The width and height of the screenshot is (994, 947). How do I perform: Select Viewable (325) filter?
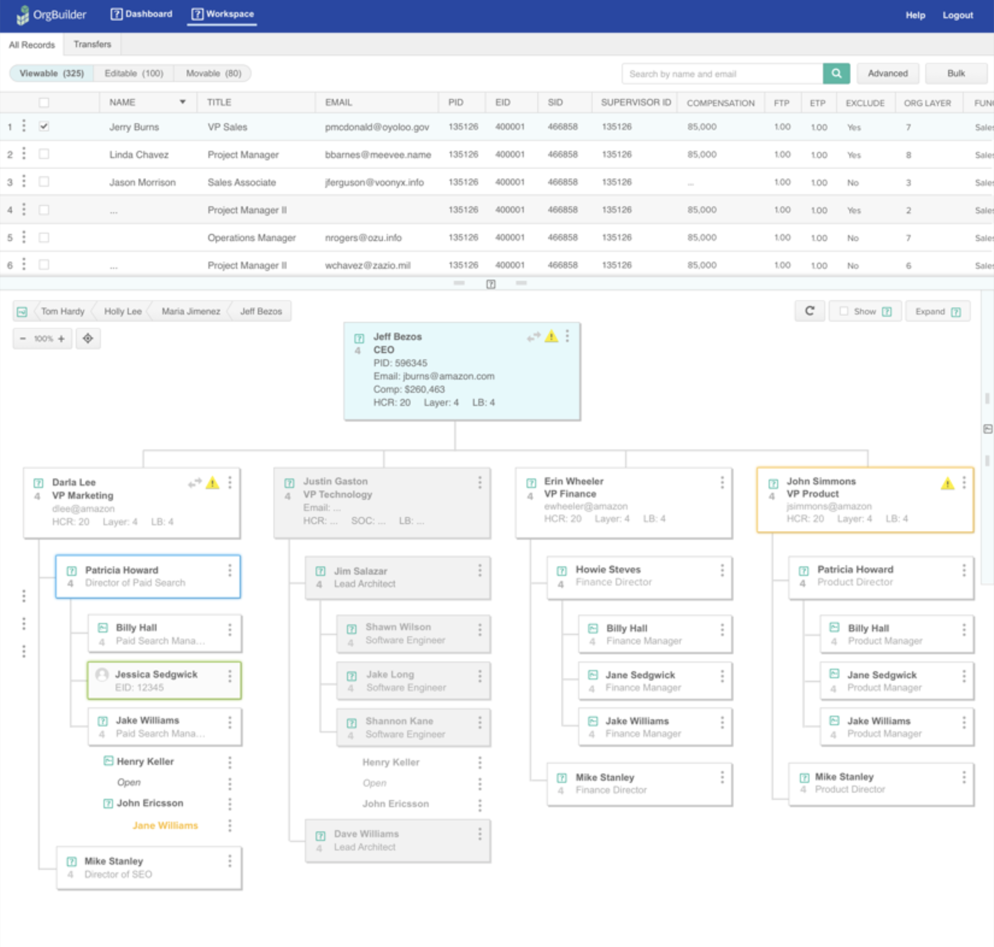click(x=51, y=74)
